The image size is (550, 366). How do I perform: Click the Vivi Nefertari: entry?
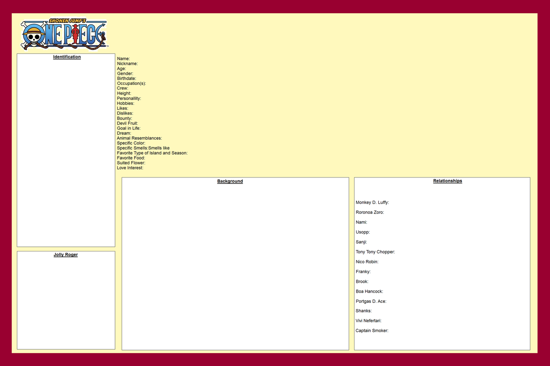(368, 321)
